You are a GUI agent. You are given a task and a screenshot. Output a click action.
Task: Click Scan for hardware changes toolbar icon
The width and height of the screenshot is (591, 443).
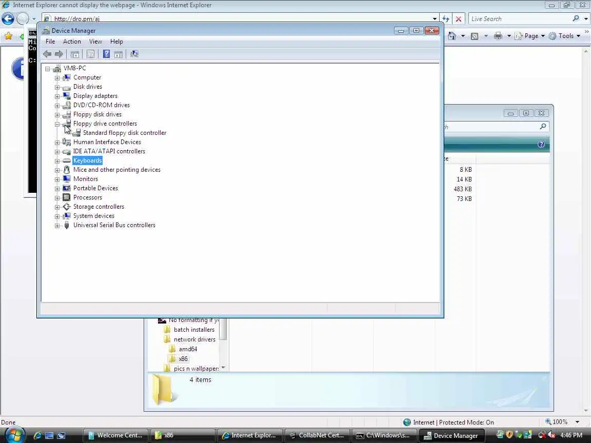point(134,54)
